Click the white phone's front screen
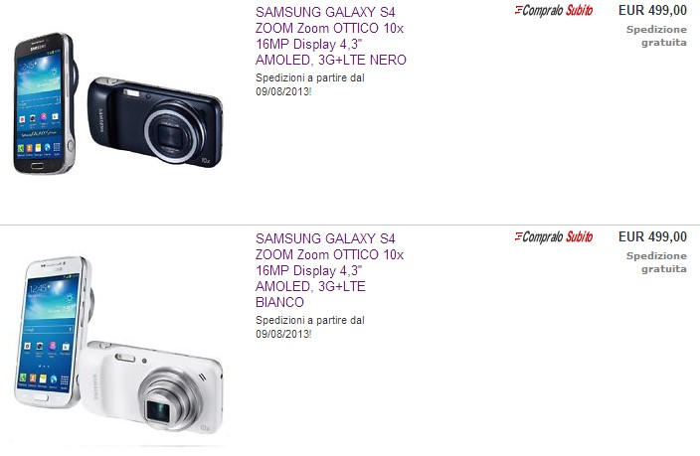Viewport: 700px width, 456px height. click(x=49, y=332)
